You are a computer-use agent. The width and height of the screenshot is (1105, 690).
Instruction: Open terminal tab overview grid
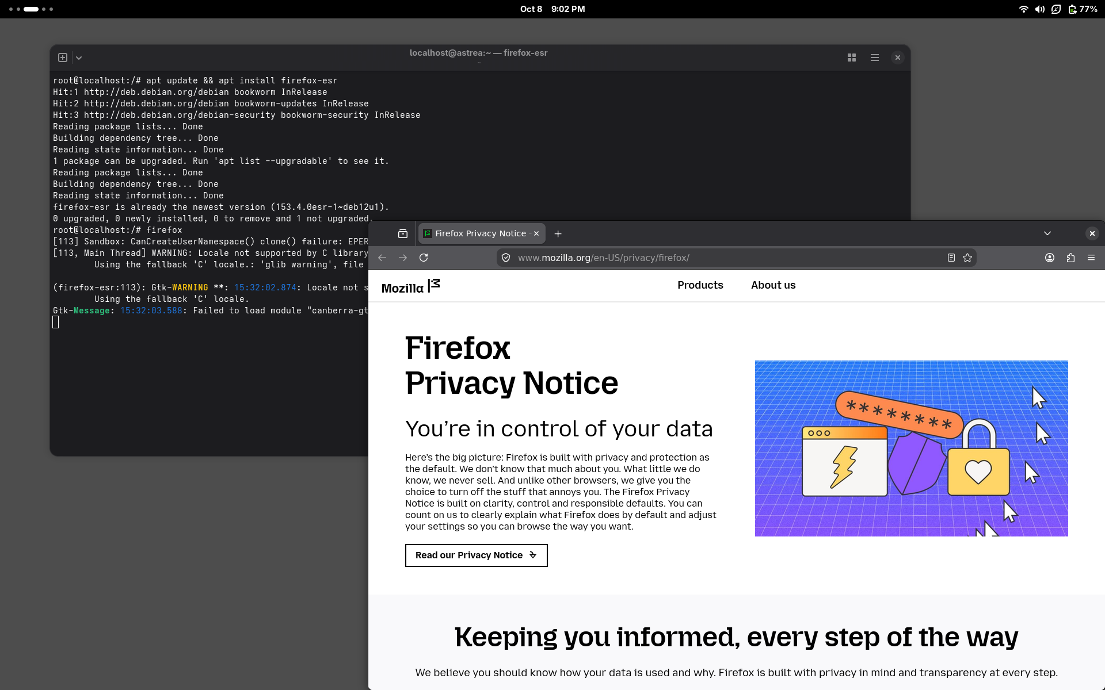tap(852, 57)
